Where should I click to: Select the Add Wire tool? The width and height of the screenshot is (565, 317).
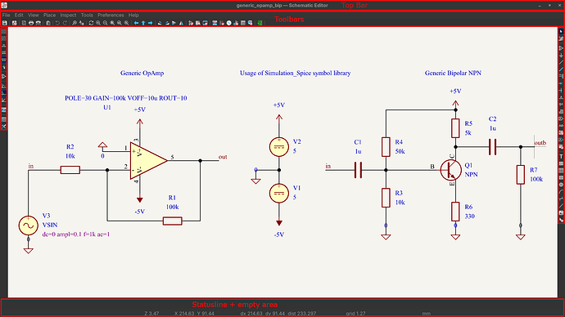point(561,62)
